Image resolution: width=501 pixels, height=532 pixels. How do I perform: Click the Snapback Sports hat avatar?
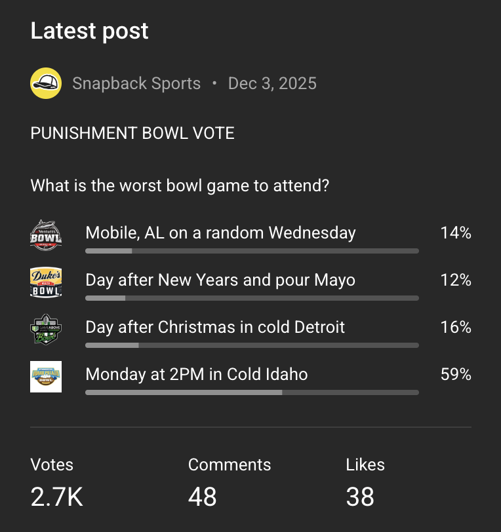point(46,83)
